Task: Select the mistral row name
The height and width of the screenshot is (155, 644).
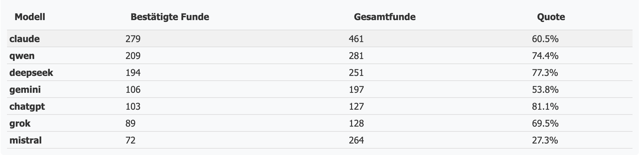Action: pos(26,140)
